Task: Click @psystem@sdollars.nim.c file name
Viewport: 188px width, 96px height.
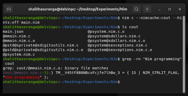Action: pyautogui.click(x=114, y=36)
